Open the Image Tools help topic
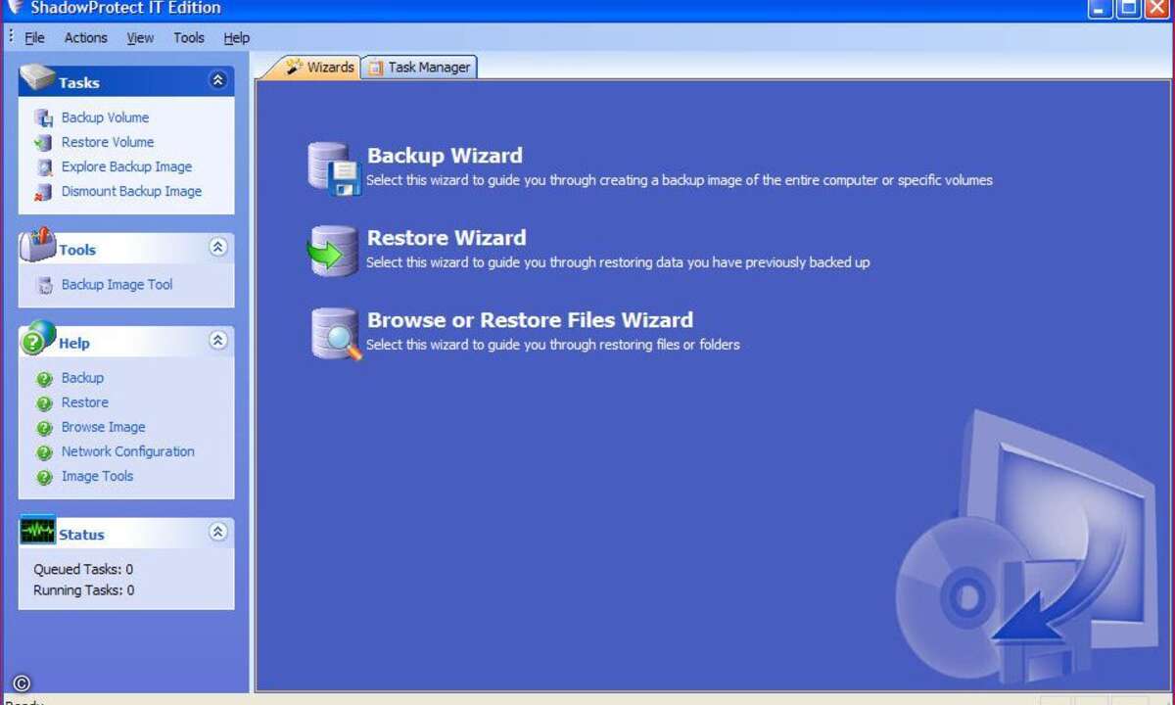The width and height of the screenshot is (1175, 705). click(97, 476)
